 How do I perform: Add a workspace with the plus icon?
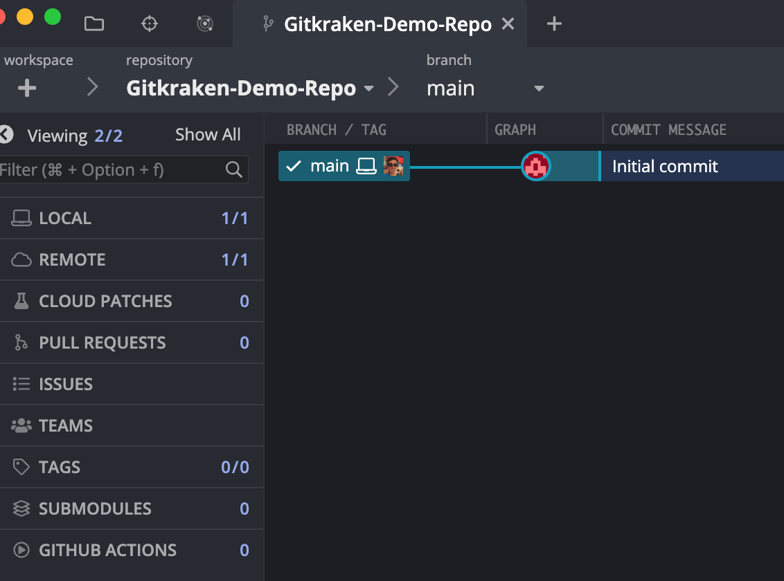click(27, 89)
